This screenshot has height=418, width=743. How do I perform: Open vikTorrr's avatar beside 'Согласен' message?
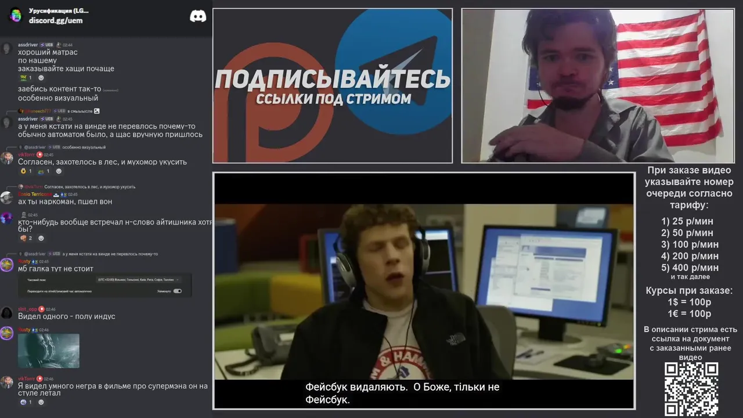coord(7,158)
